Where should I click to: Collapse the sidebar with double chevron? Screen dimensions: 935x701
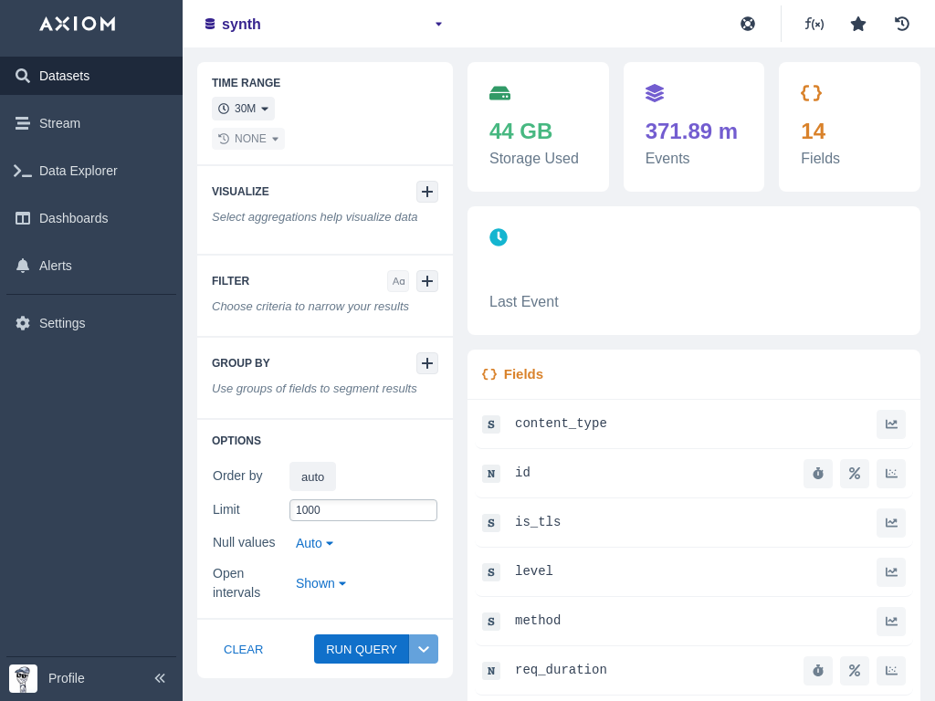[160, 678]
